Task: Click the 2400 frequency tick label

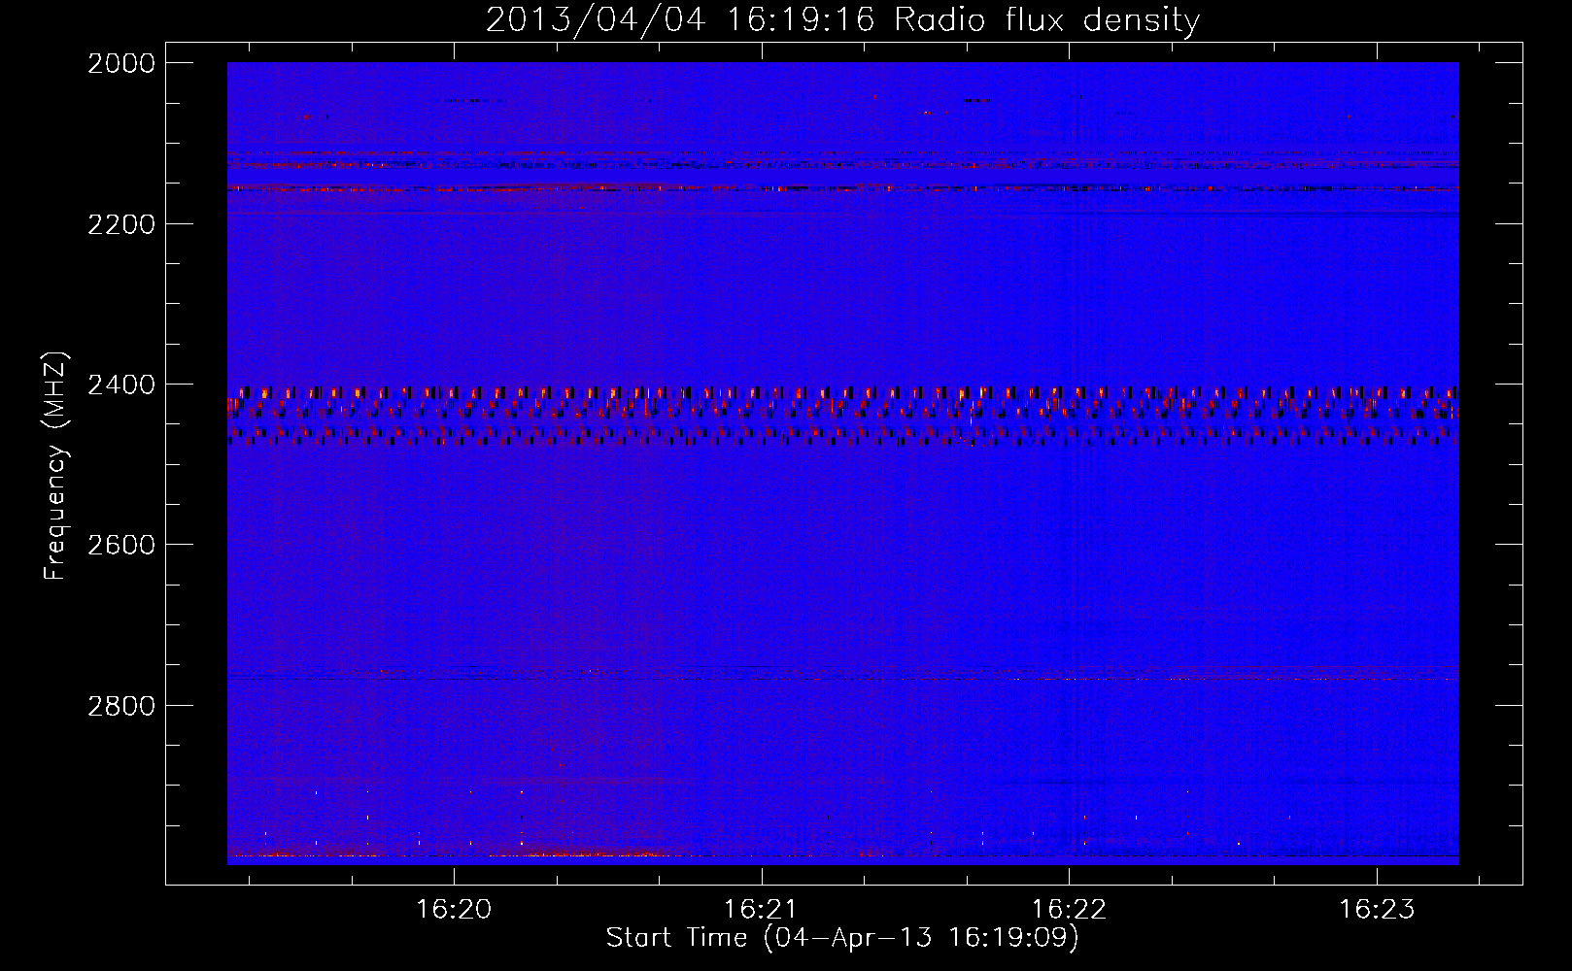Action: (120, 385)
